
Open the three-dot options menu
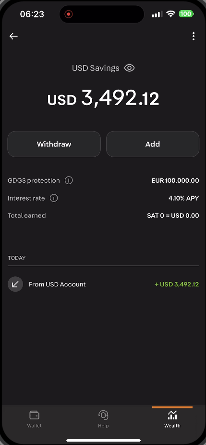point(194,36)
